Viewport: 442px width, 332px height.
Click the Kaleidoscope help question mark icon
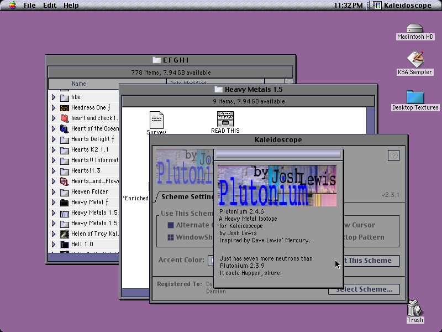click(393, 155)
